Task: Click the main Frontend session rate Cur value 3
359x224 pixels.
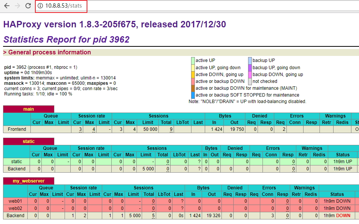Action: pyautogui.click(x=81, y=129)
